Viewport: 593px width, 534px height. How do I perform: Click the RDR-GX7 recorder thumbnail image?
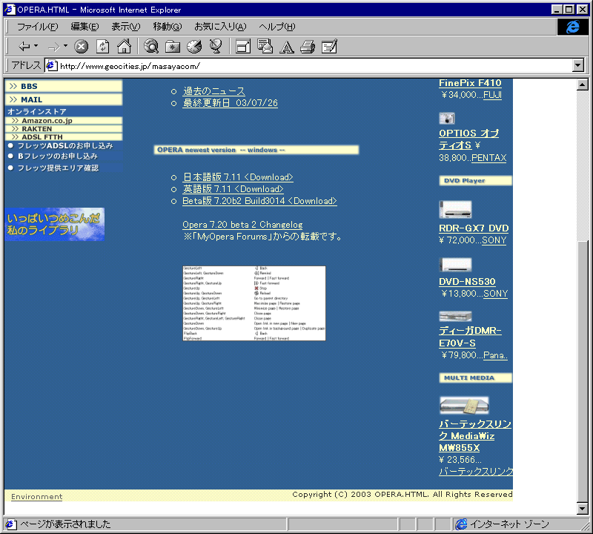click(x=455, y=209)
